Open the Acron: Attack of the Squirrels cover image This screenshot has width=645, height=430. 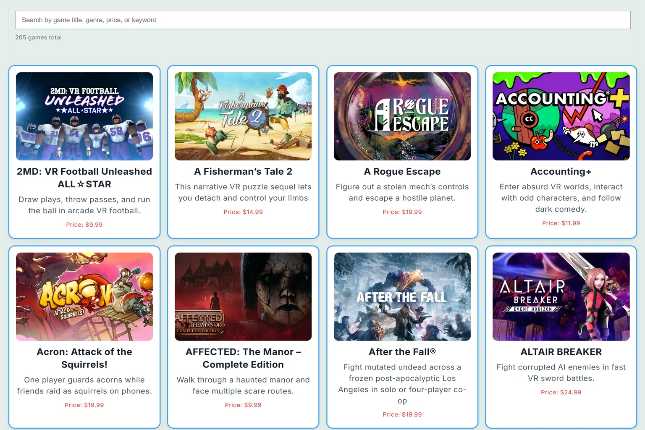pos(84,296)
